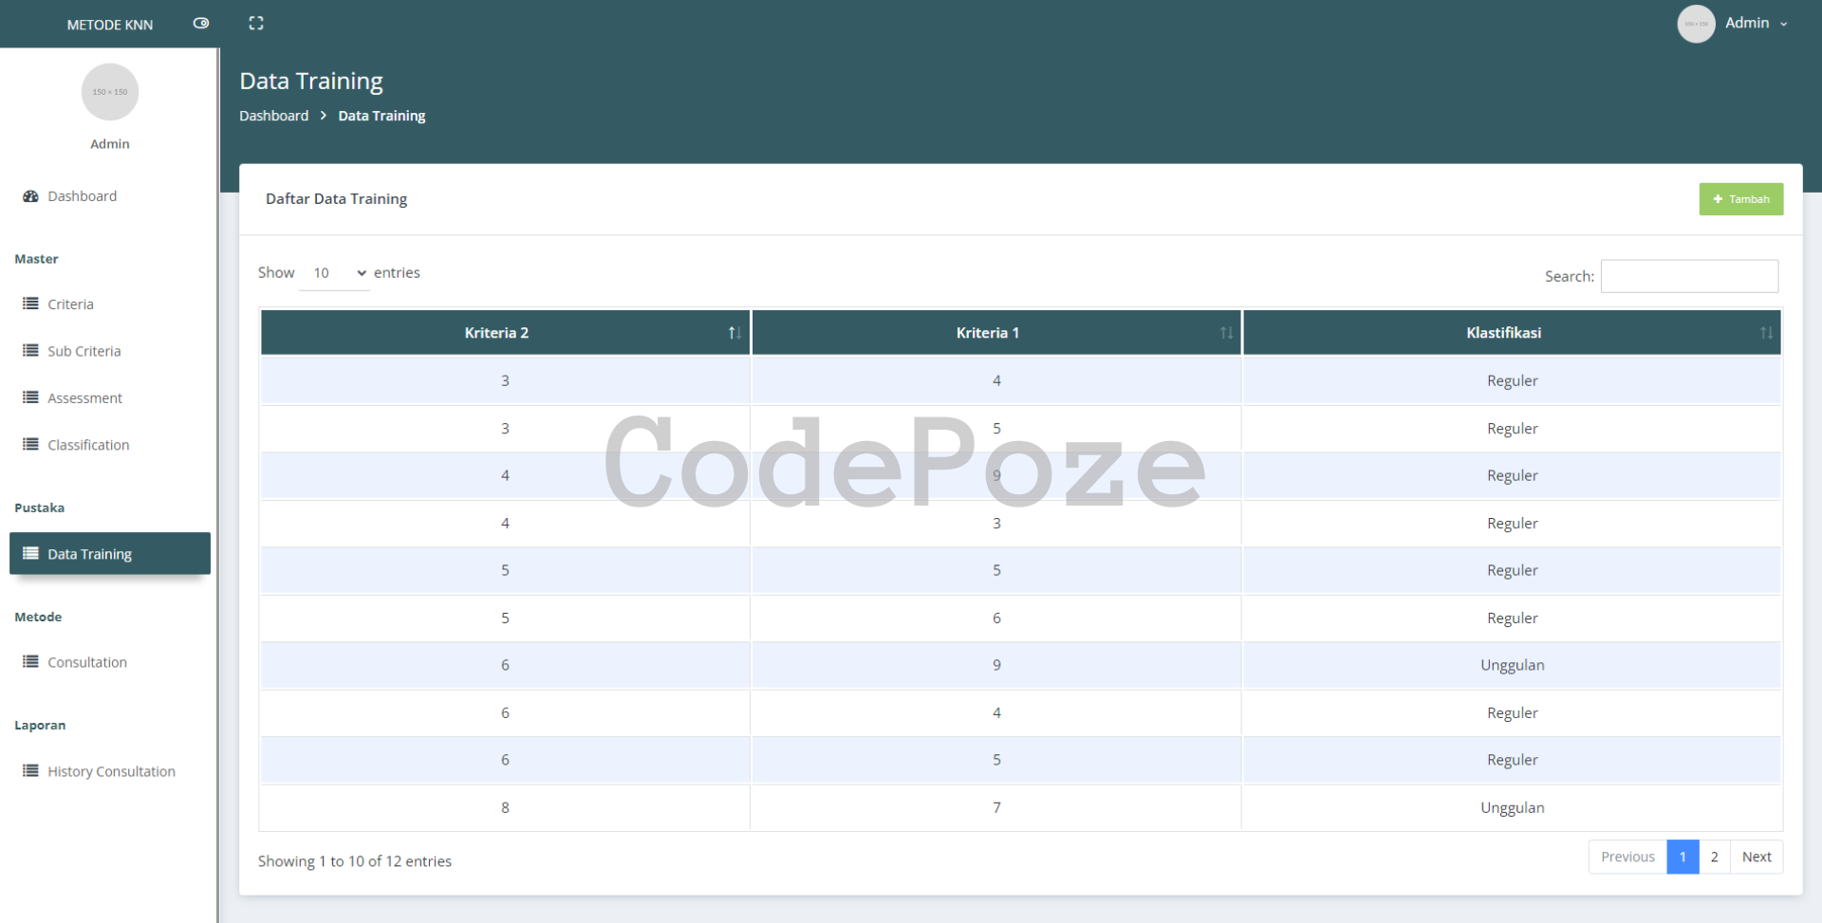The height and width of the screenshot is (923, 1822).
Task: Open the Show entries count dropdown
Action: pyautogui.click(x=334, y=273)
